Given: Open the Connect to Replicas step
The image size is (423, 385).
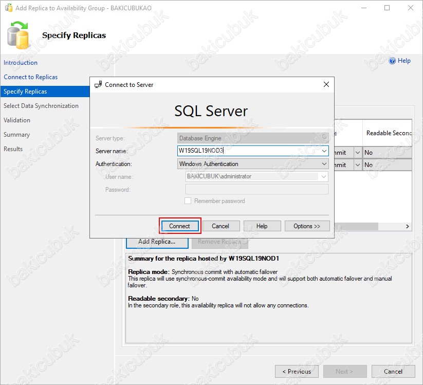Looking at the screenshot, I should pyautogui.click(x=30, y=77).
